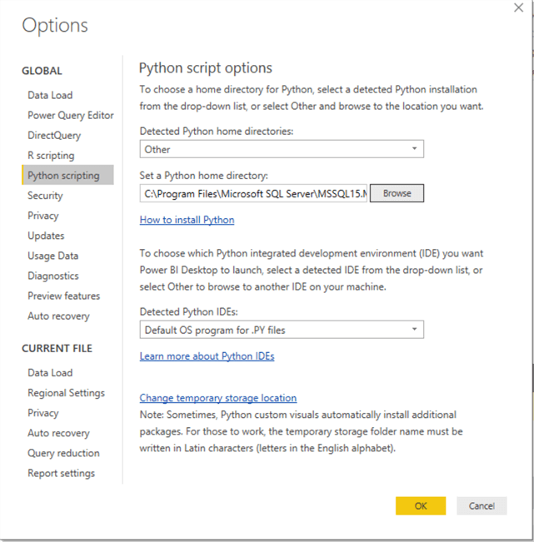534x542 pixels.
Task: Open Power Query Editor settings
Action: click(x=71, y=115)
